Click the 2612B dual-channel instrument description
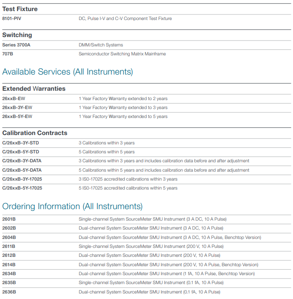The image size is (293, 299). [150, 255]
